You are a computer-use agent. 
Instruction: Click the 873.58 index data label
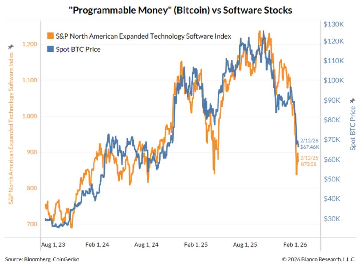309,165
